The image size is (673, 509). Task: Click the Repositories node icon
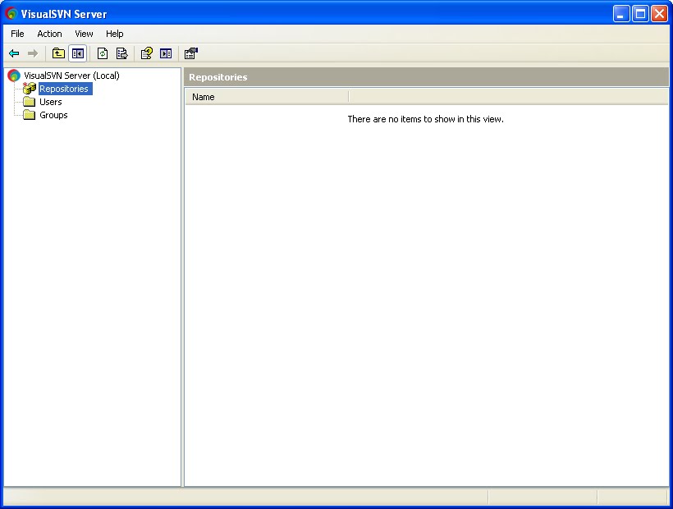tap(30, 89)
